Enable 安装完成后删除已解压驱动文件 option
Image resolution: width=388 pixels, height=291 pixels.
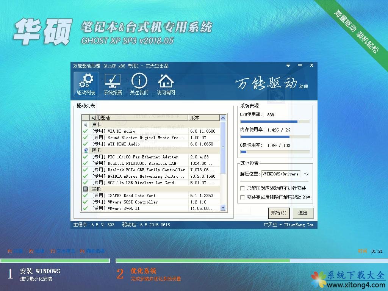click(242, 197)
